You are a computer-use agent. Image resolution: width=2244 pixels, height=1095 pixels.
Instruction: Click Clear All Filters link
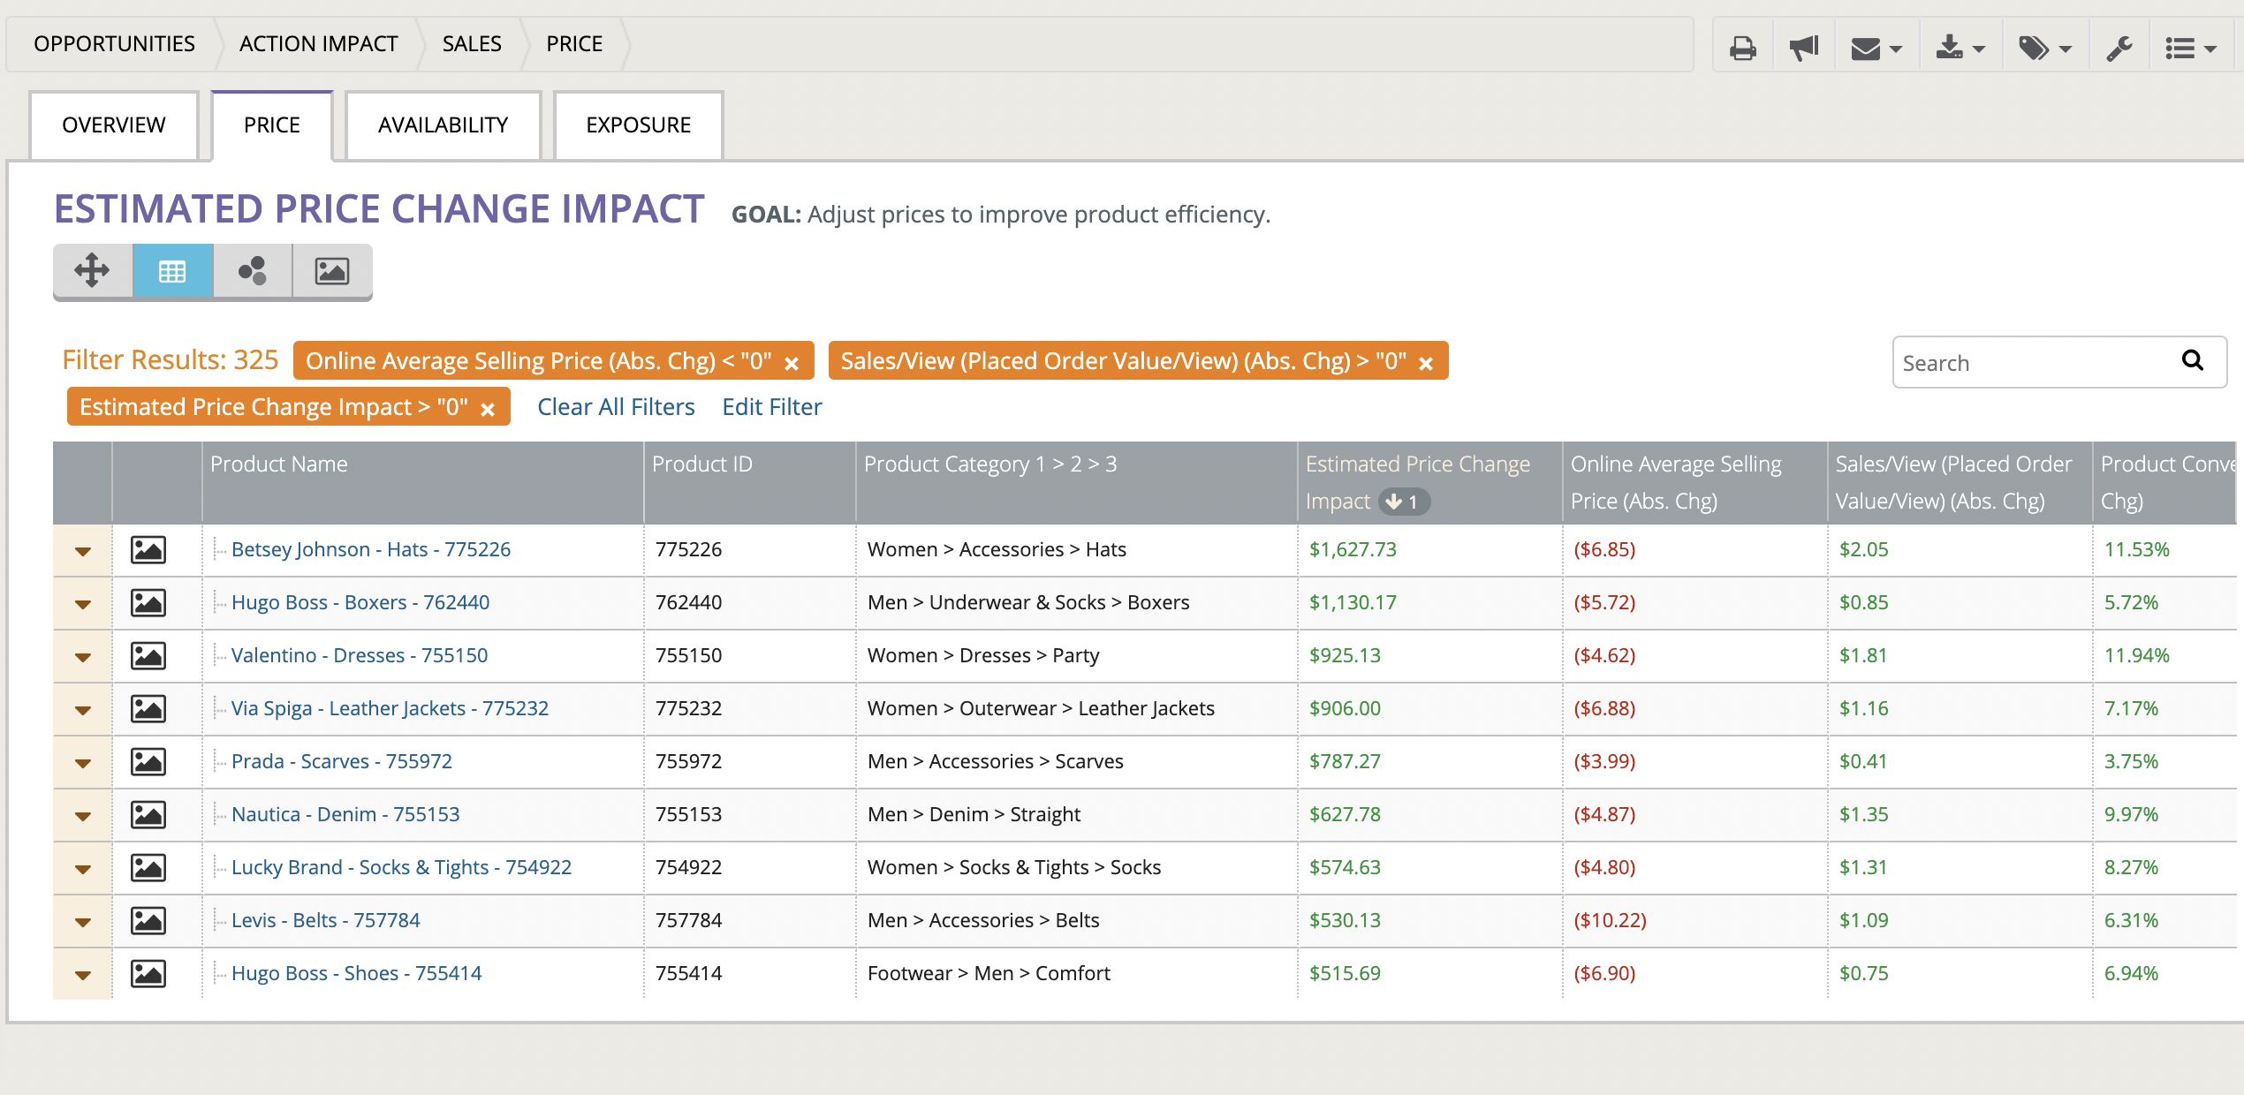tap(616, 407)
